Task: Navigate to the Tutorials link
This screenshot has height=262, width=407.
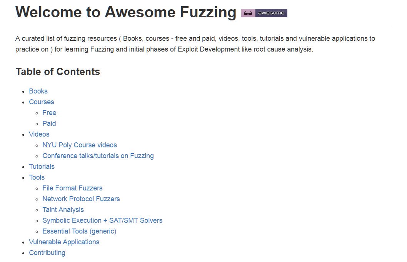Action: click(x=42, y=167)
